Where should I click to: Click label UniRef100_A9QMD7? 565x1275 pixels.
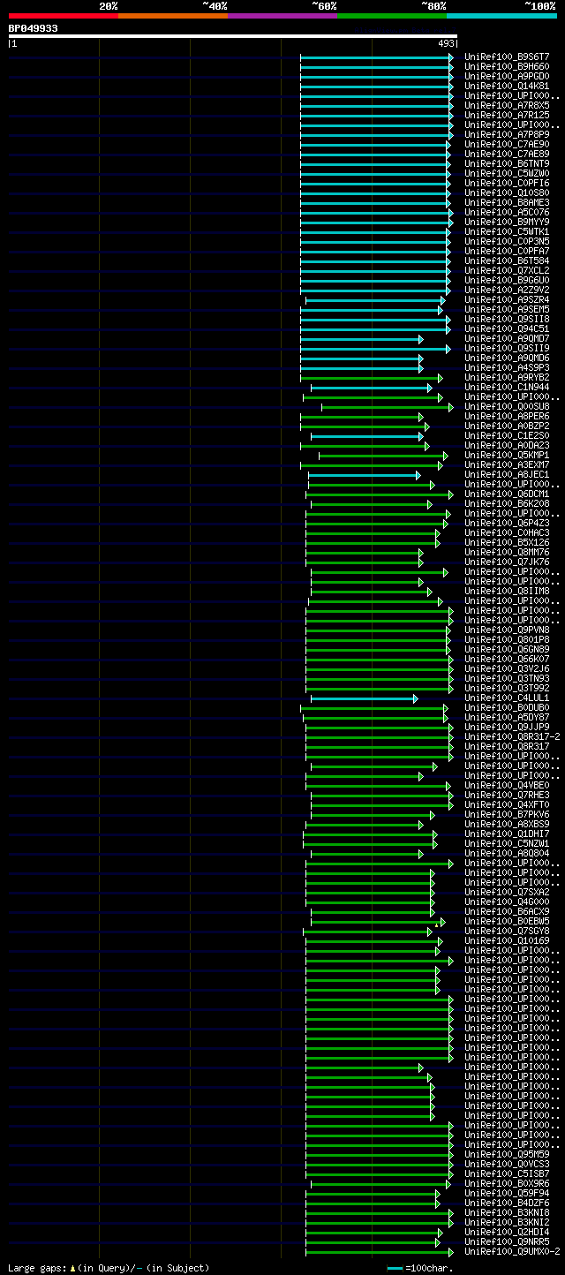click(507, 338)
